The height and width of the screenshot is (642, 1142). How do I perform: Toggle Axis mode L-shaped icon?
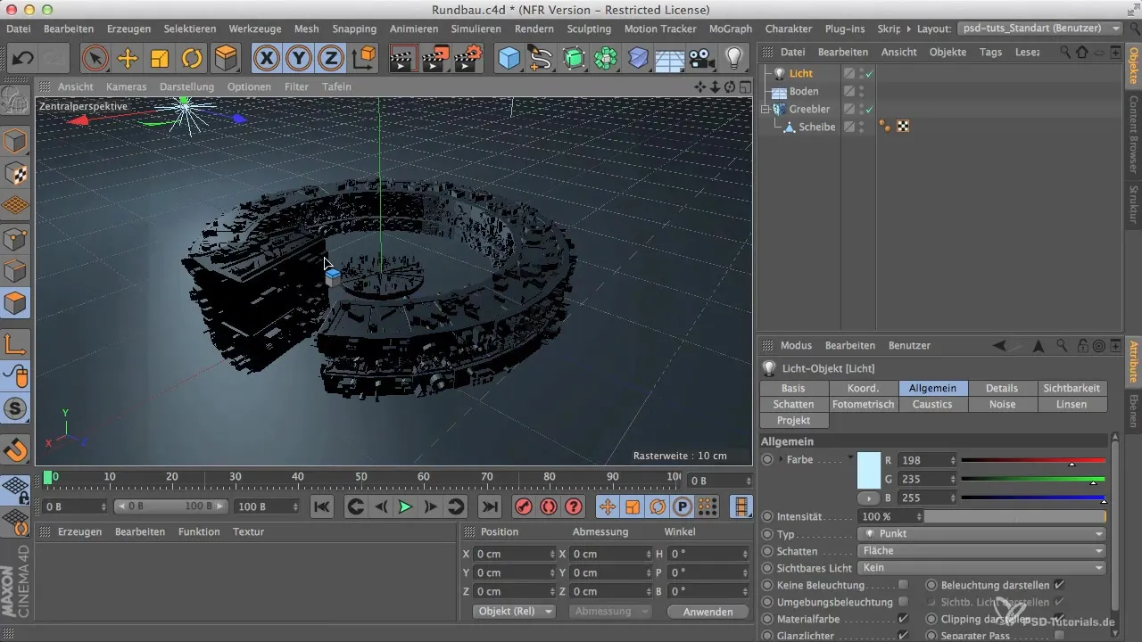pyautogui.click(x=16, y=344)
